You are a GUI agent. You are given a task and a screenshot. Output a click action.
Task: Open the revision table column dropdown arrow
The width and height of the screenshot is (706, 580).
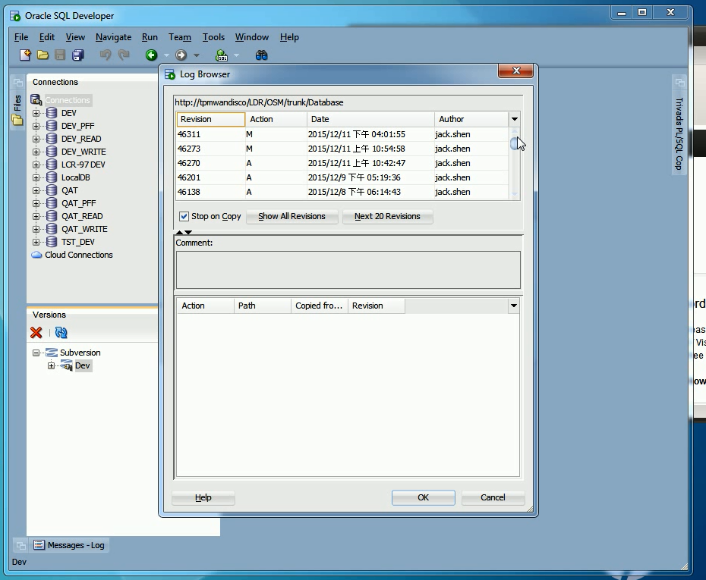[514, 119]
